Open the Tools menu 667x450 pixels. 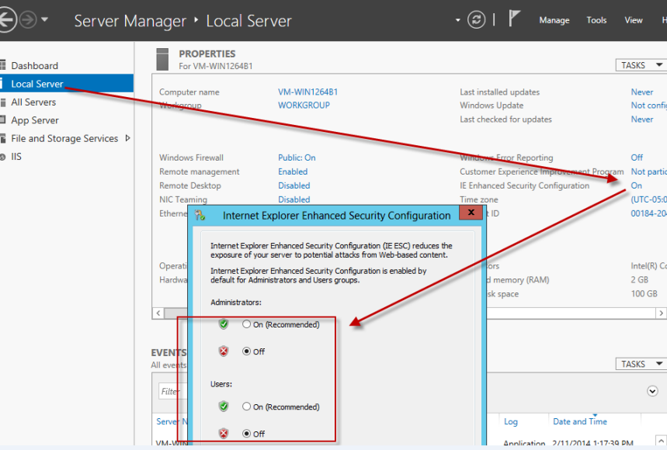coord(596,20)
